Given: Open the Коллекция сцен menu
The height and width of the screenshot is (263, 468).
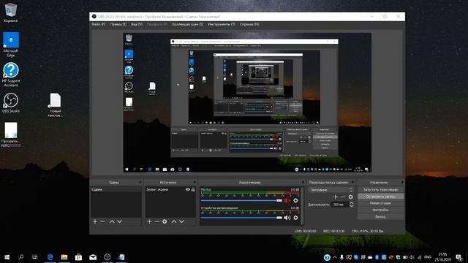Looking at the screenshot, I should tap(187, 24).
